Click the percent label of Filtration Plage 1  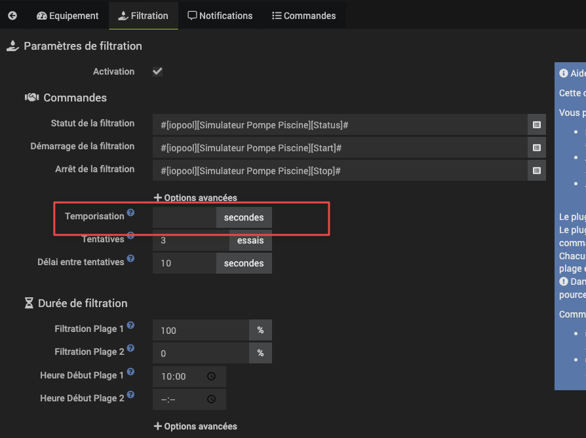(x=260, y=330)
